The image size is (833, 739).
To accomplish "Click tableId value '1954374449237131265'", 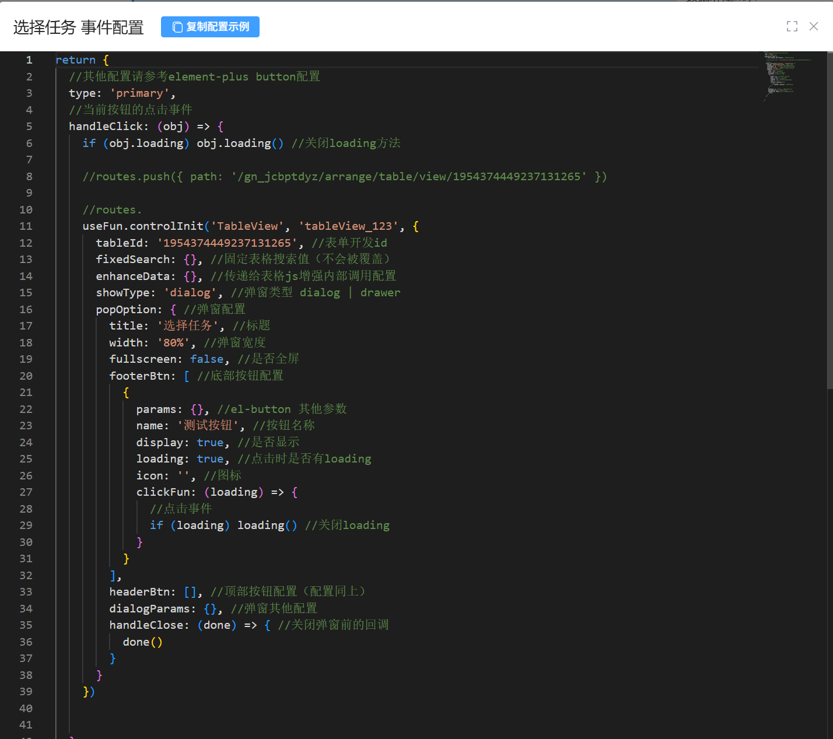I will click(x=227, y=243).
